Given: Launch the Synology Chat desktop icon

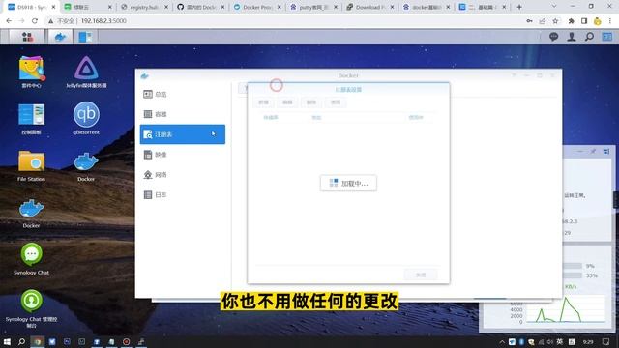Looking at the screenshot, I should pyautogui.click(x=31, y=259).
